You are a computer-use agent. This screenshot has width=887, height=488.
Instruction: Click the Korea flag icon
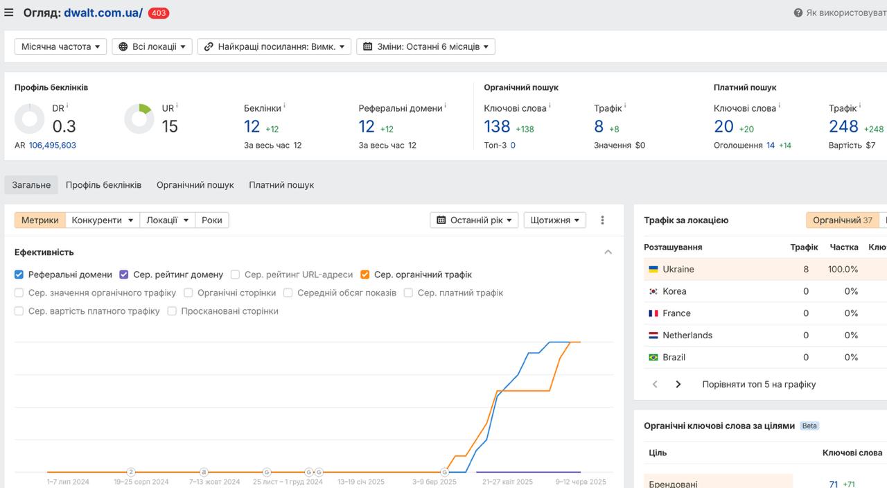[x=653, y=291]
